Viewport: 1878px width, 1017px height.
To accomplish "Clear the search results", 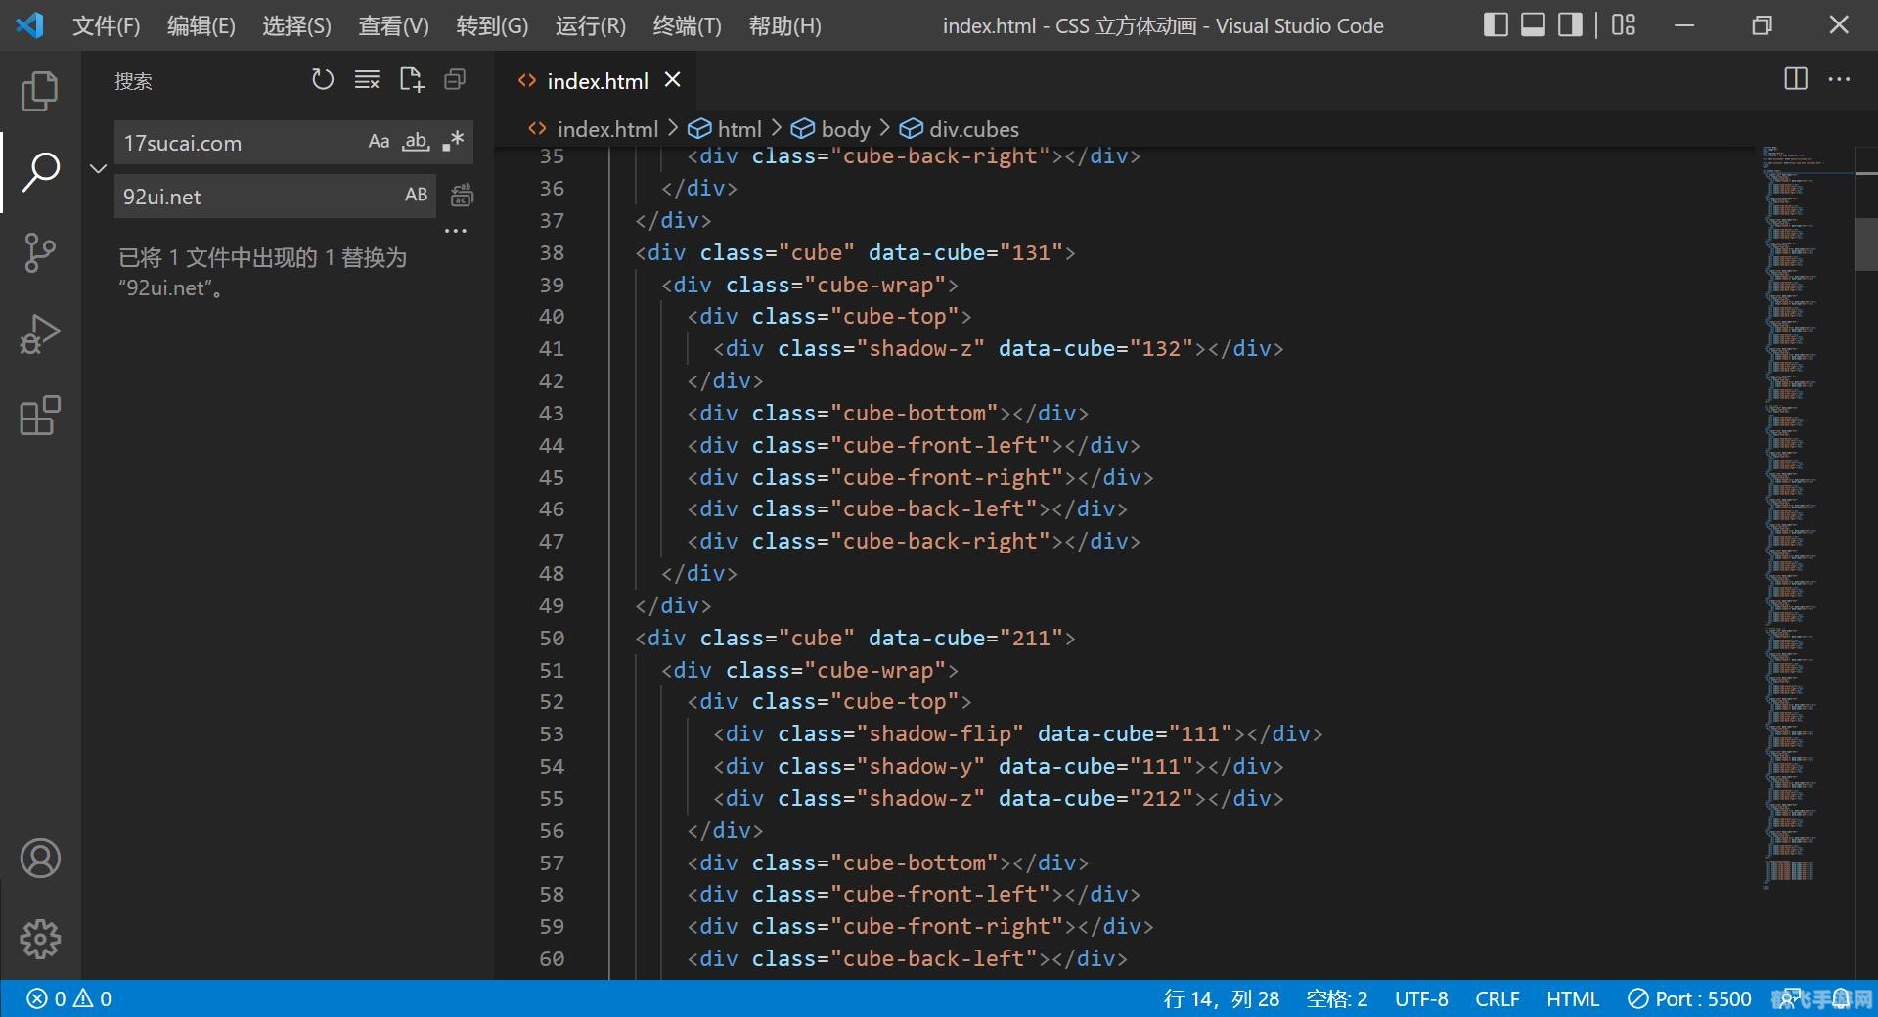I will click(x=367, y=80).
